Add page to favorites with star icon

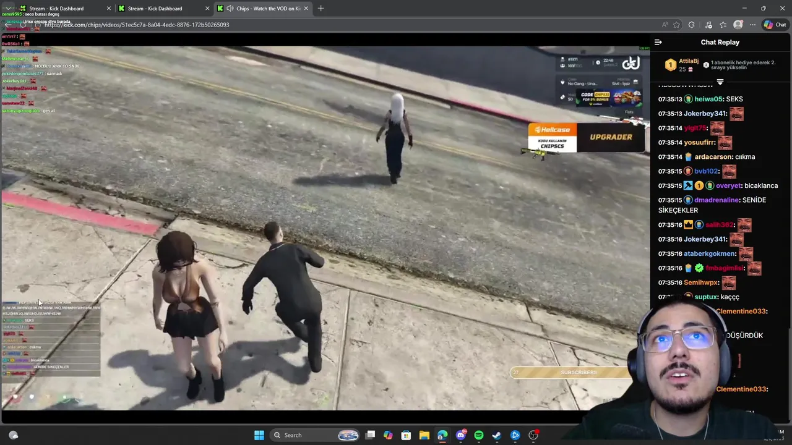pyautogui.click(x=677, y=25)
